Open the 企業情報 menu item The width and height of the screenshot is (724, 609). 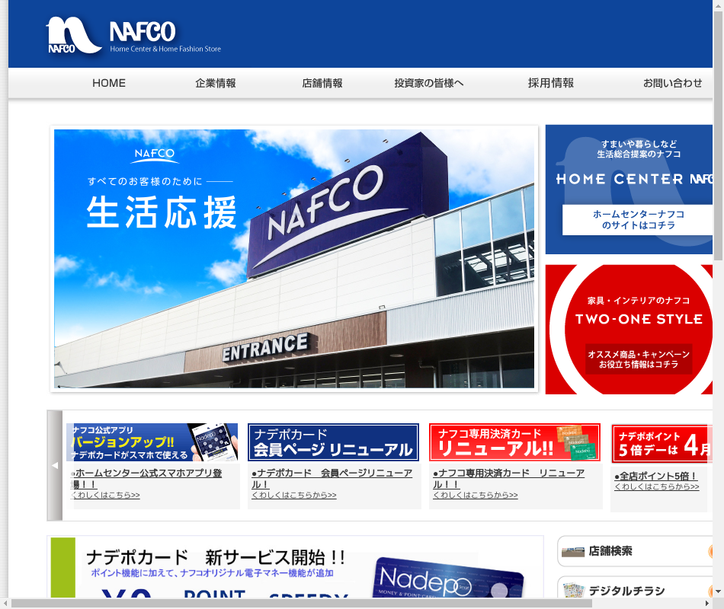click(x=216, y=83)
